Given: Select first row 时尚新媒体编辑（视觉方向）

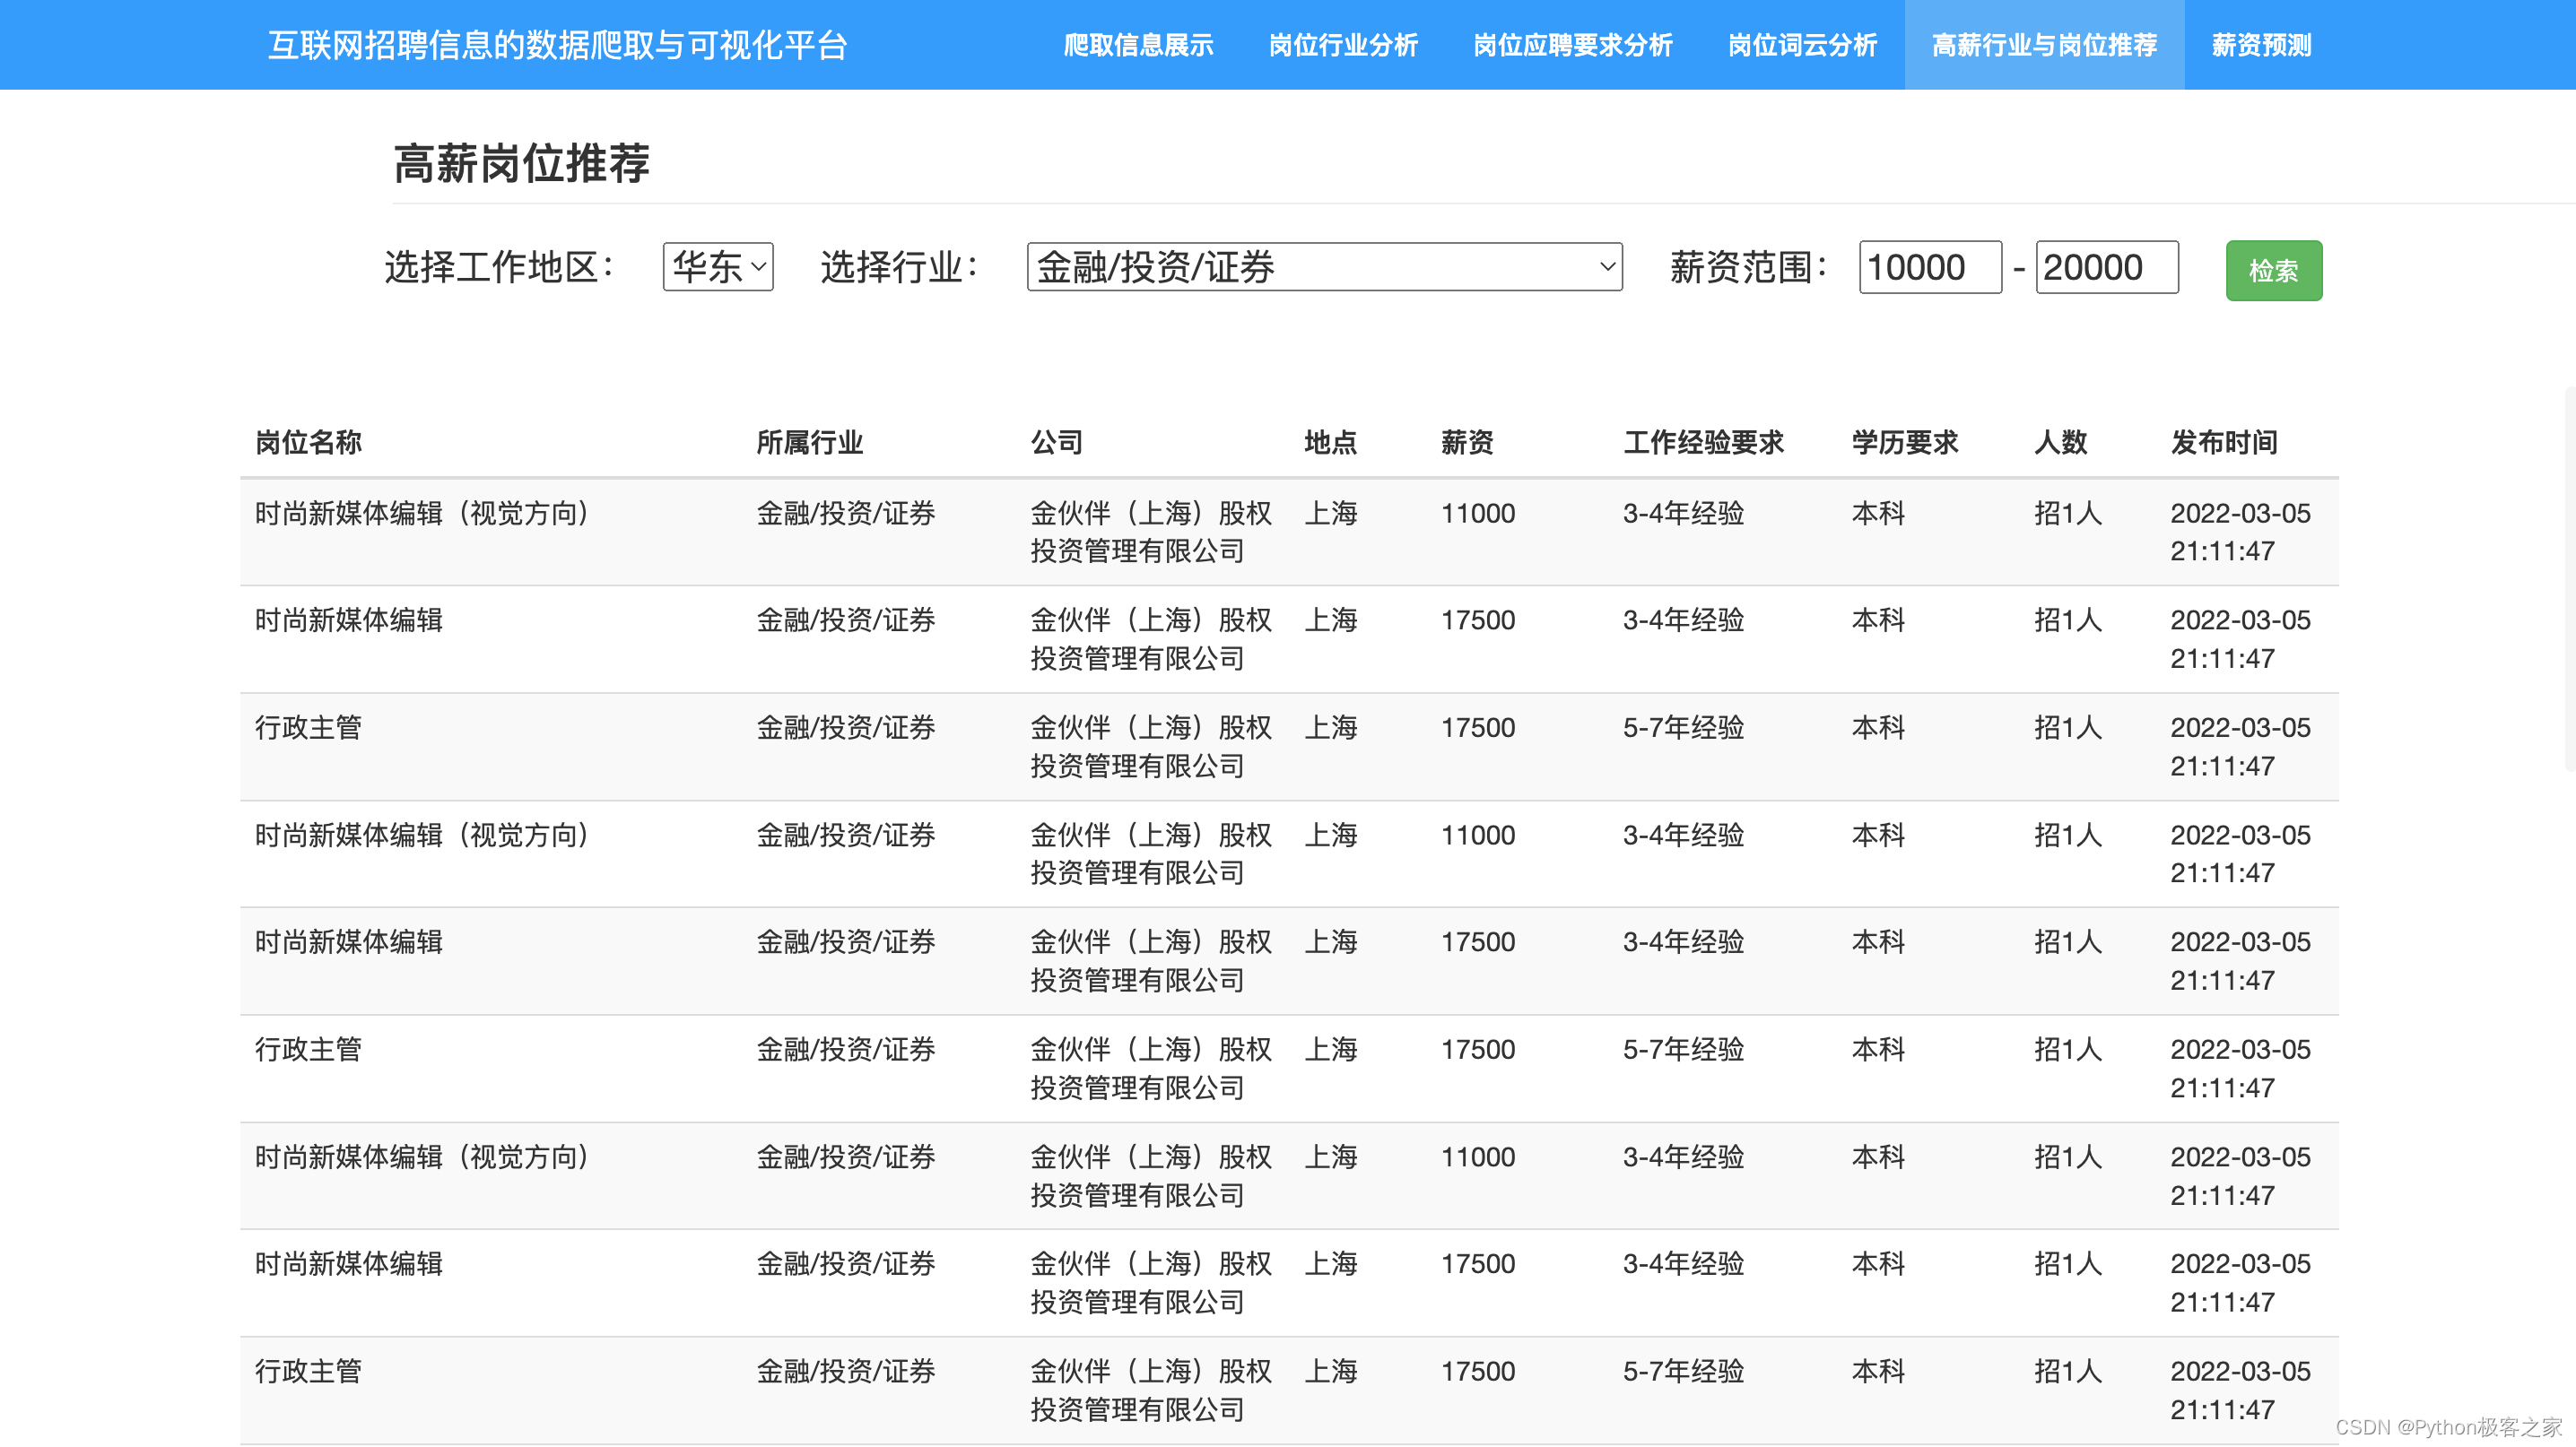Looking at the screenshot, I should (423, 514).
